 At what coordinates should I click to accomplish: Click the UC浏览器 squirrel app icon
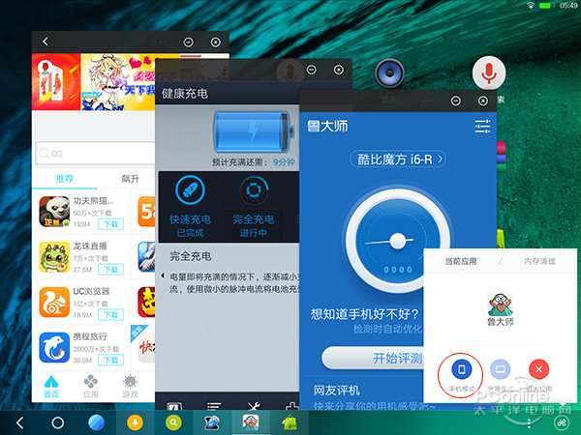coord(54,303)
